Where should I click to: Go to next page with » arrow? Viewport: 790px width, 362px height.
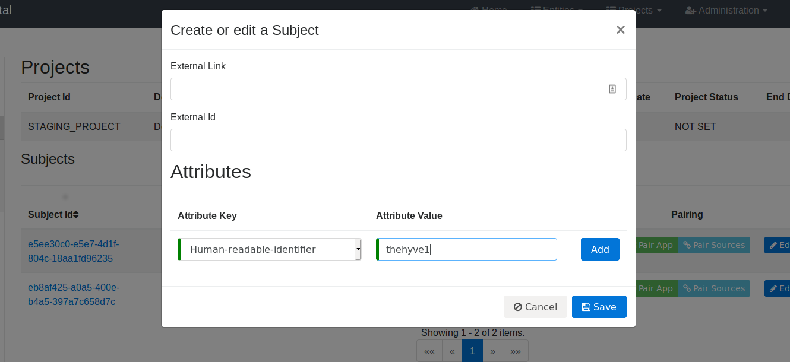[492, 351]
